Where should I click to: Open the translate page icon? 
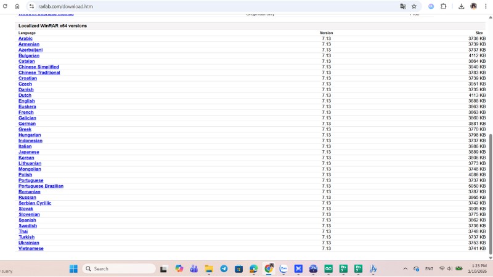(x=403, y=6)
